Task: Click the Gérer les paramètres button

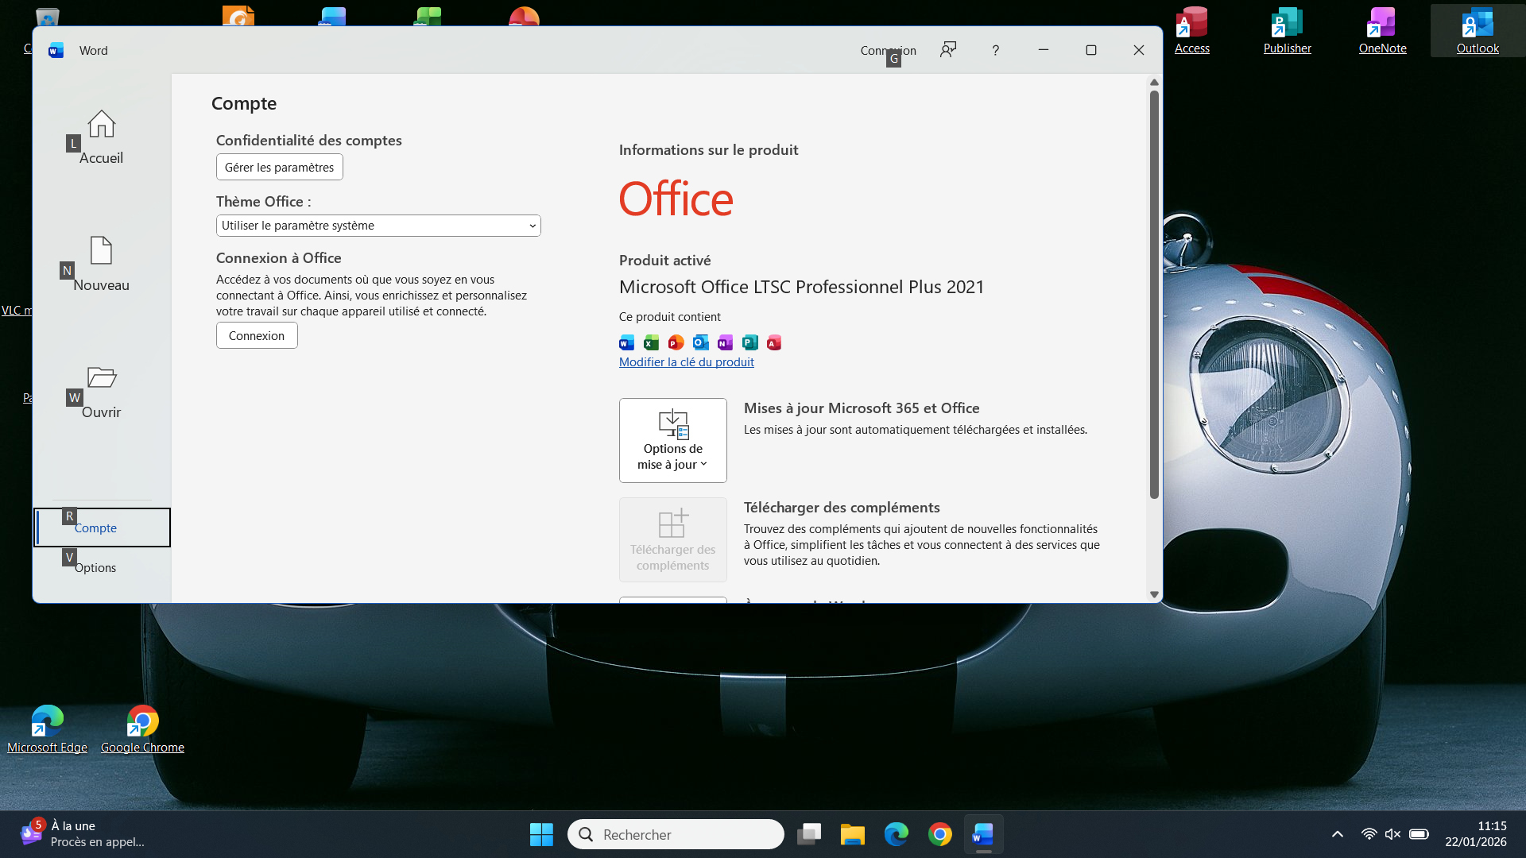Action: [x=280, y=167]
